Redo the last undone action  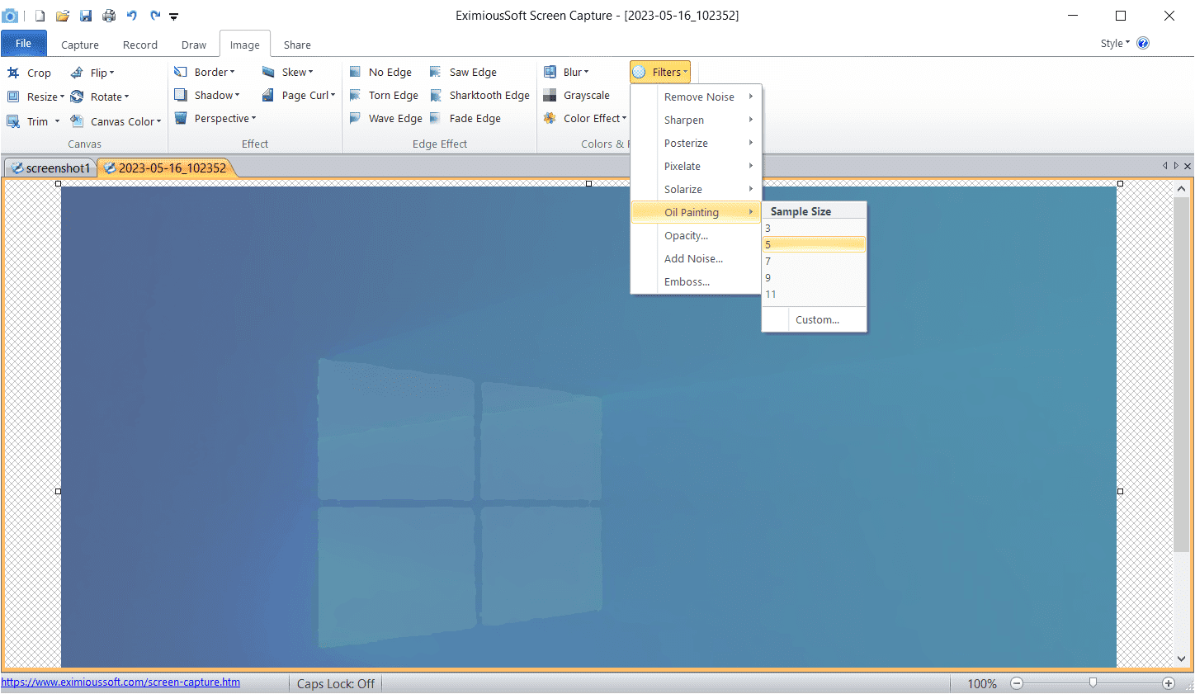pyautogui.click(x=155, y=16)
